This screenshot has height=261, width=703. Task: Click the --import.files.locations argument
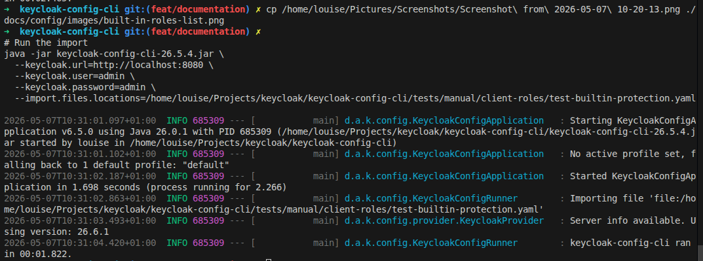355,99
